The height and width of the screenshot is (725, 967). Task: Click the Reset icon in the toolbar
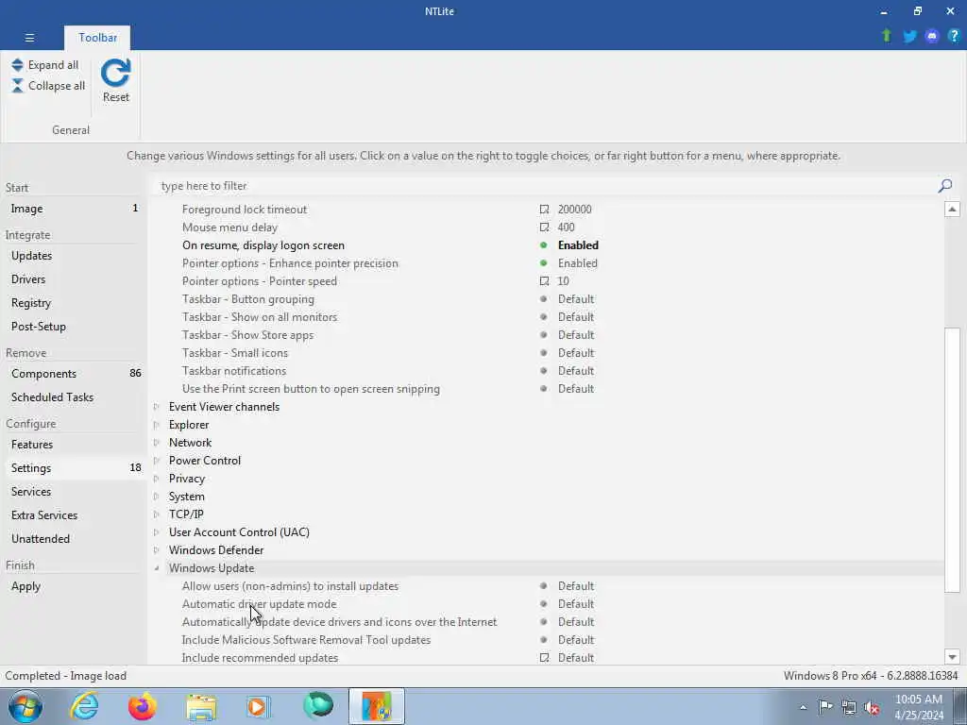pyautogui.click(x=116, y=74)
